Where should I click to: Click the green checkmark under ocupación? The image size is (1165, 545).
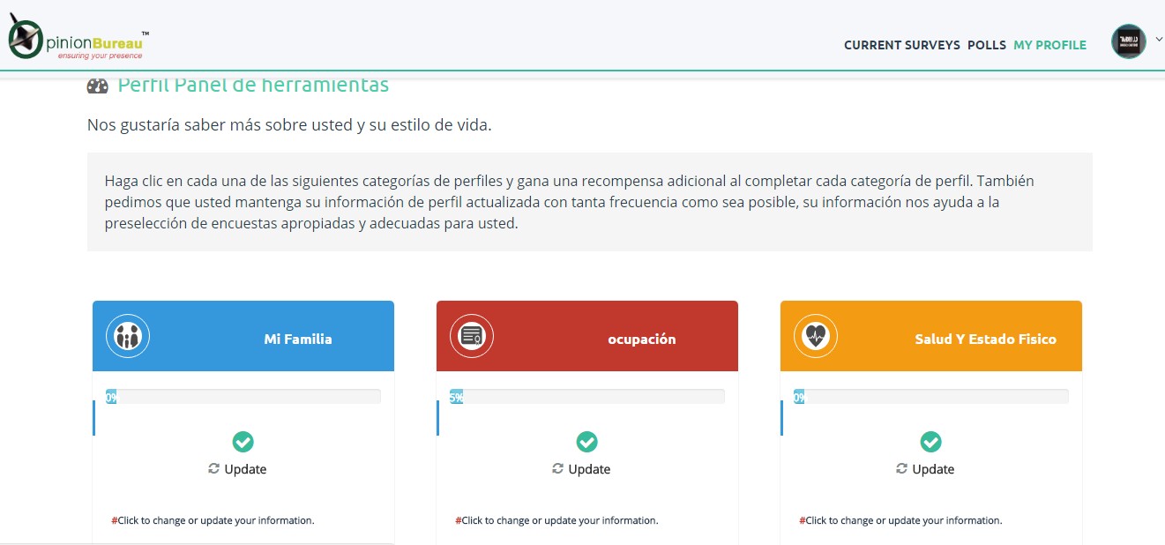[x=587, y=442]
